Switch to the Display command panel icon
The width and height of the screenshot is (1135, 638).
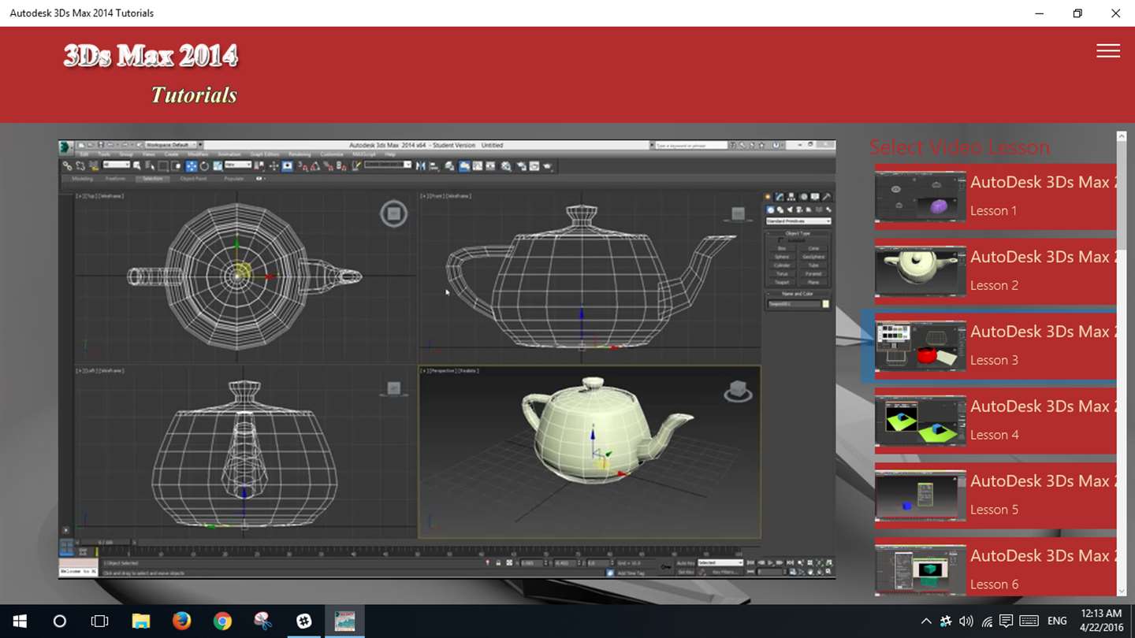point(815,197)
